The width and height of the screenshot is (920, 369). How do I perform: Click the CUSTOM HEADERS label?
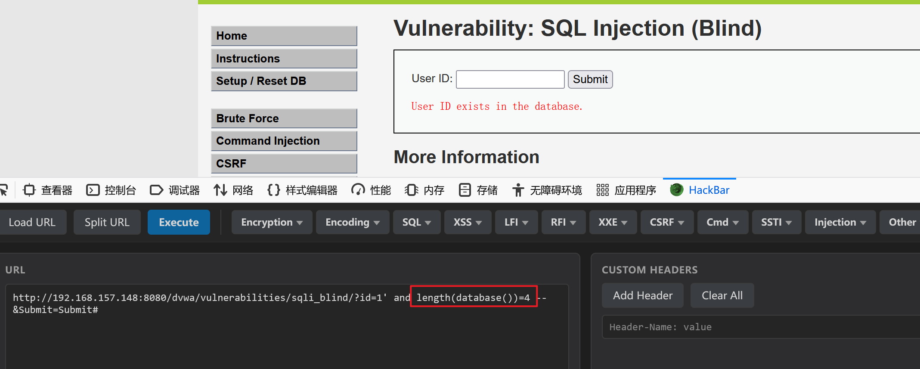click(649, 270)
